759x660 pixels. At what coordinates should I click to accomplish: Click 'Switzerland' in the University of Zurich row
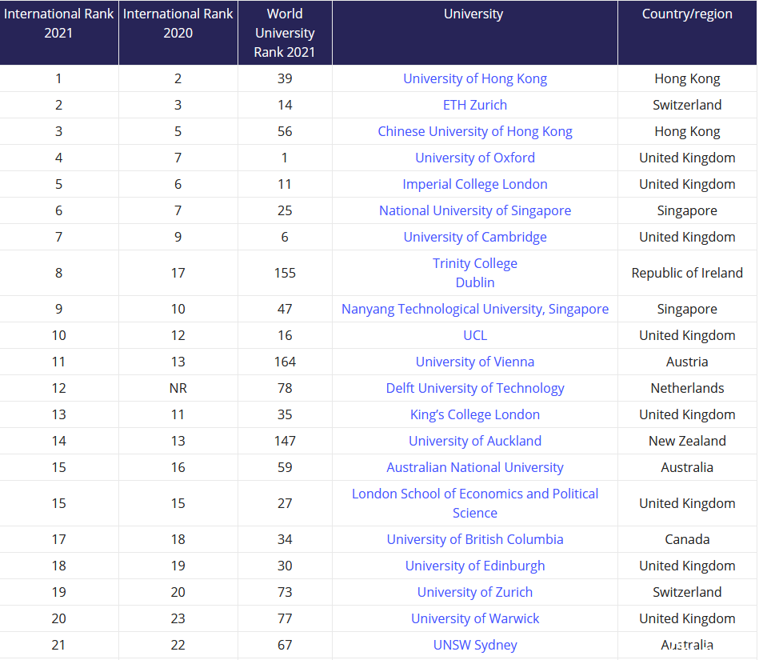point(687,592)
